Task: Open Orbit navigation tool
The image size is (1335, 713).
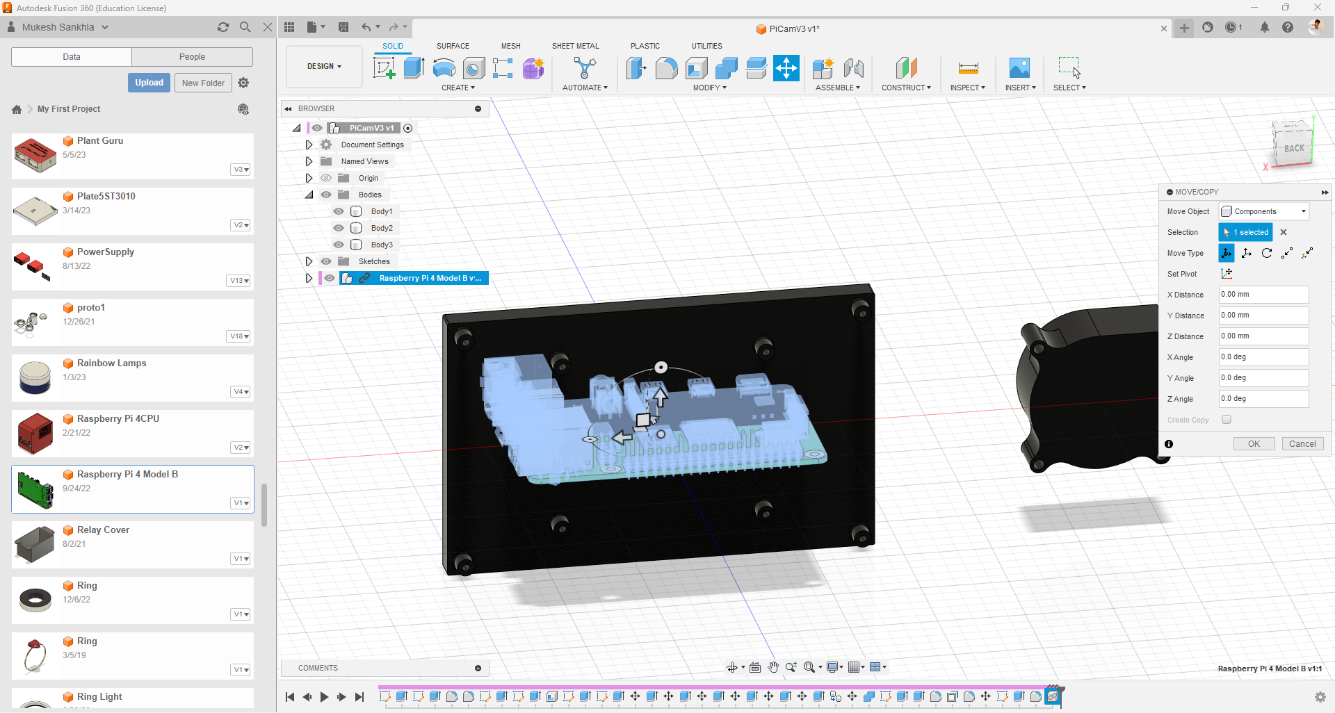Action: [x=732, y=667]
